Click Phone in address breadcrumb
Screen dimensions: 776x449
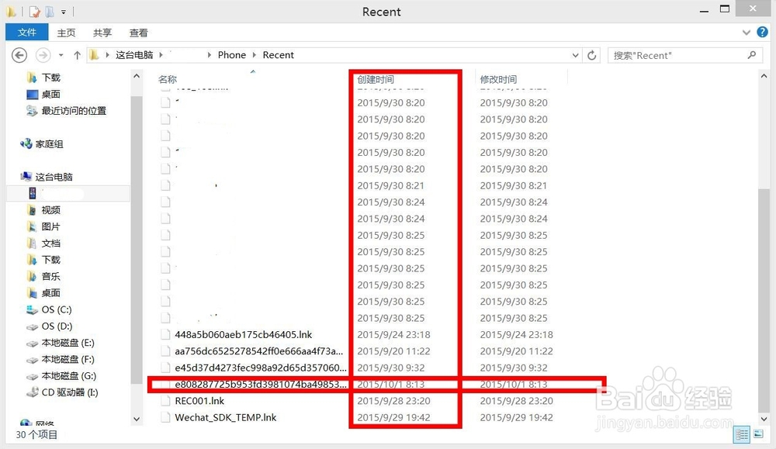[231, 55]
